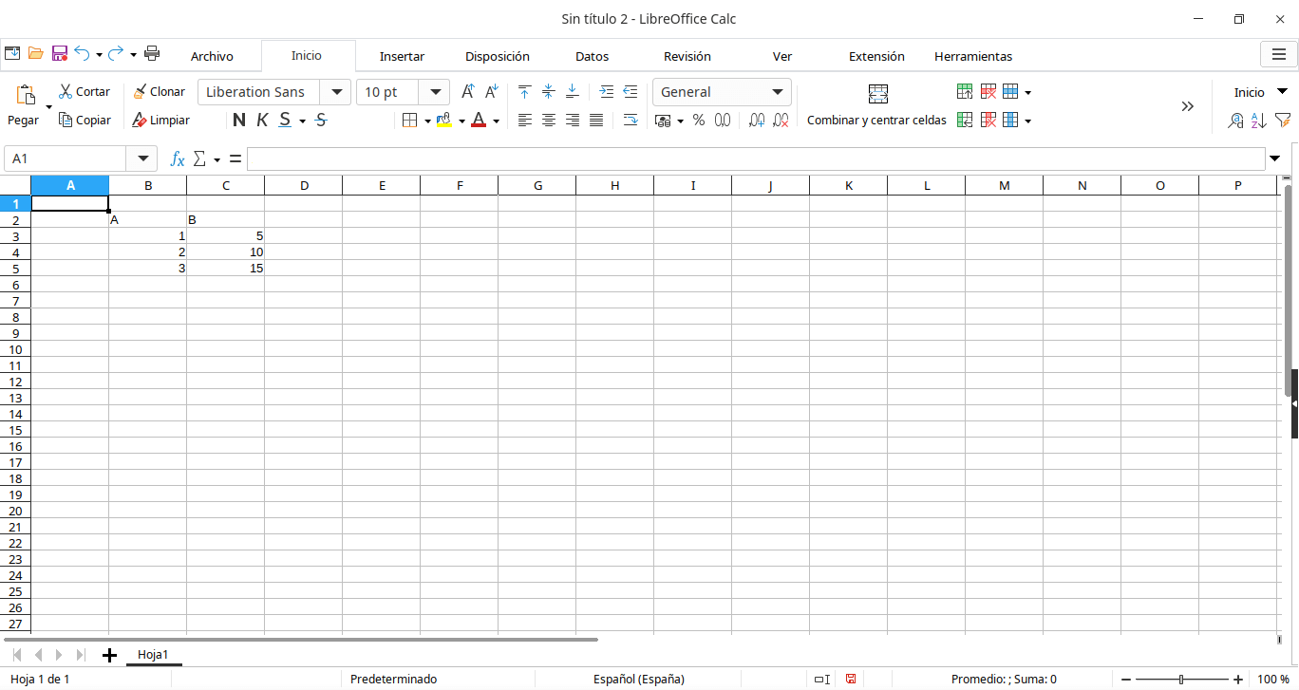Apply the red font color
This screenshot has height=690, width=1299.
[479, 121]
